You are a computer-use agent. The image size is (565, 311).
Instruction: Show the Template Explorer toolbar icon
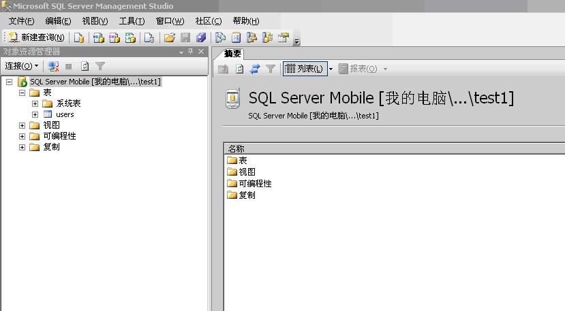(267, 37)
